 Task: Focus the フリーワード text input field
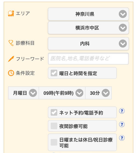pos(88,59)
